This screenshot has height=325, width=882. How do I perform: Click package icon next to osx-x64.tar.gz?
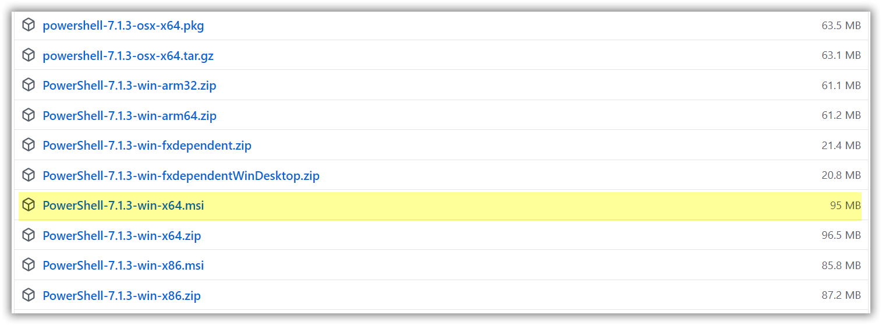point(29,55)
